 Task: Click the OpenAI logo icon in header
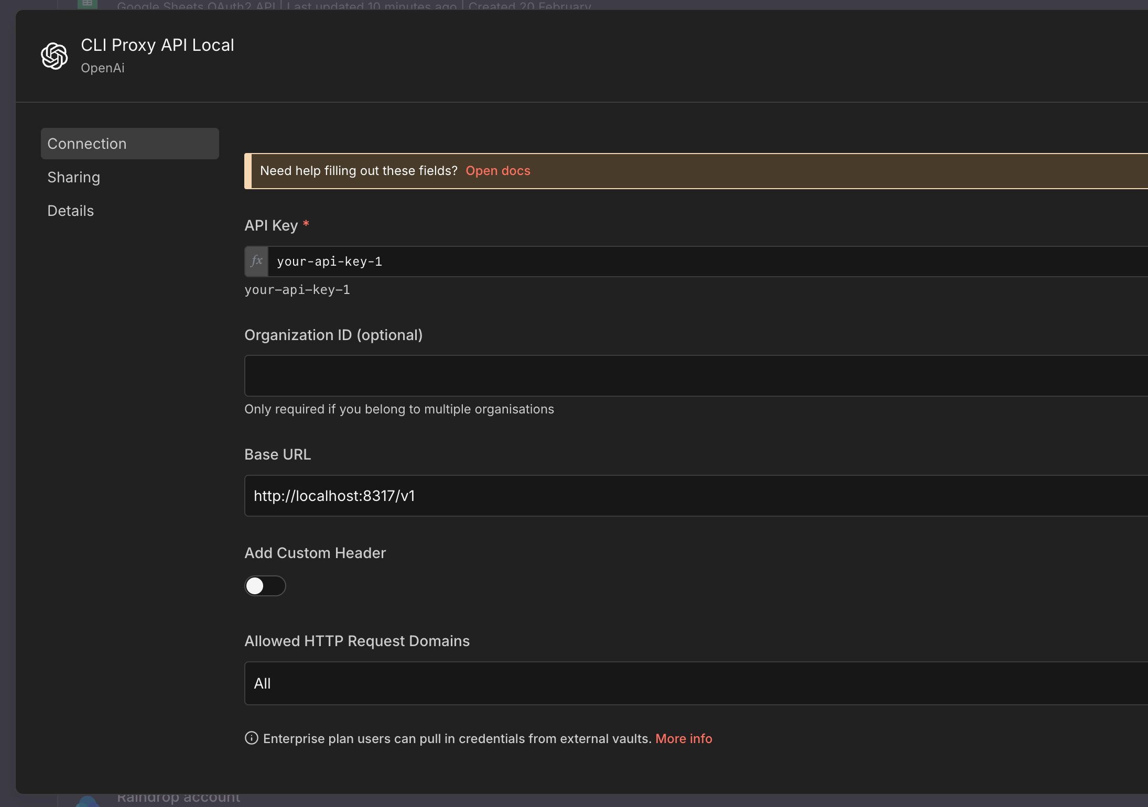pos(55,56)
